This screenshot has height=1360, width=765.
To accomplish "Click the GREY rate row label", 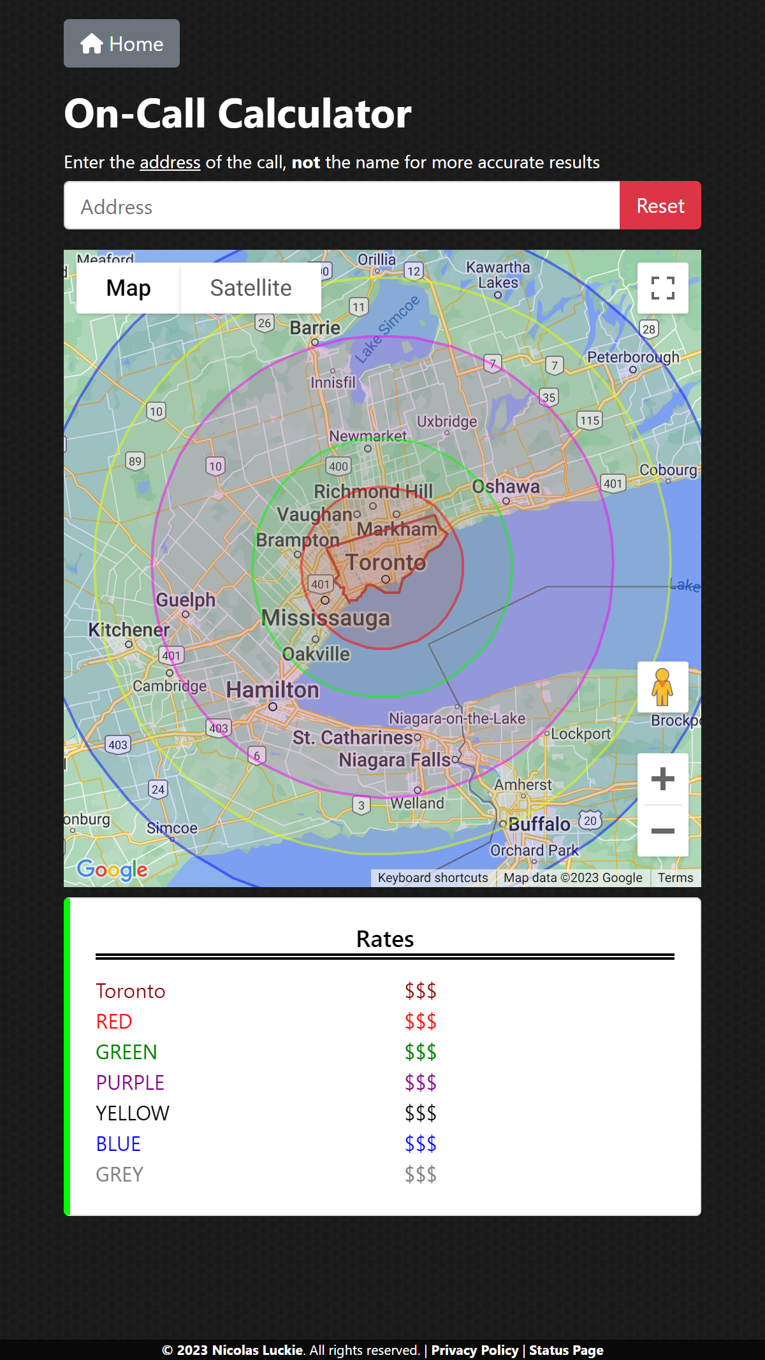I will [120, 1175].
